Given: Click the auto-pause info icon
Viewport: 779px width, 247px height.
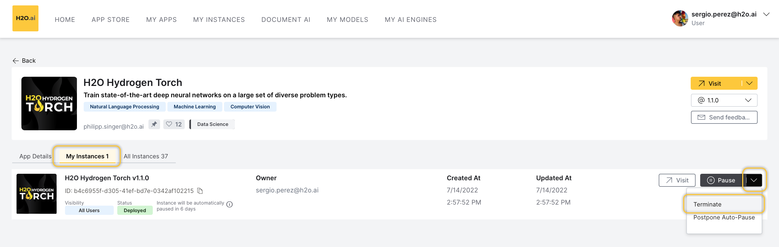Looking at the screenshot, I should 229,205.
